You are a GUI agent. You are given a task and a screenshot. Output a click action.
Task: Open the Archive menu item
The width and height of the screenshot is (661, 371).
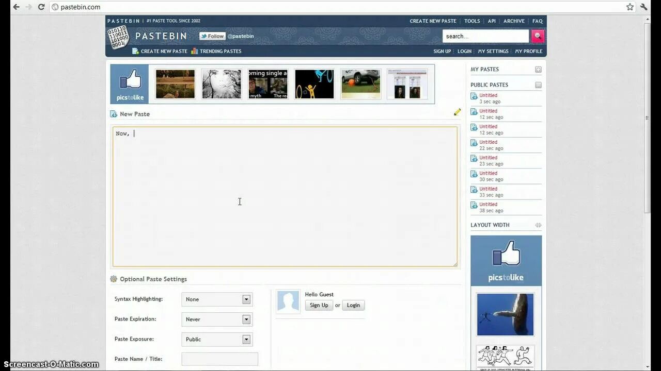[x=514, y=21]
